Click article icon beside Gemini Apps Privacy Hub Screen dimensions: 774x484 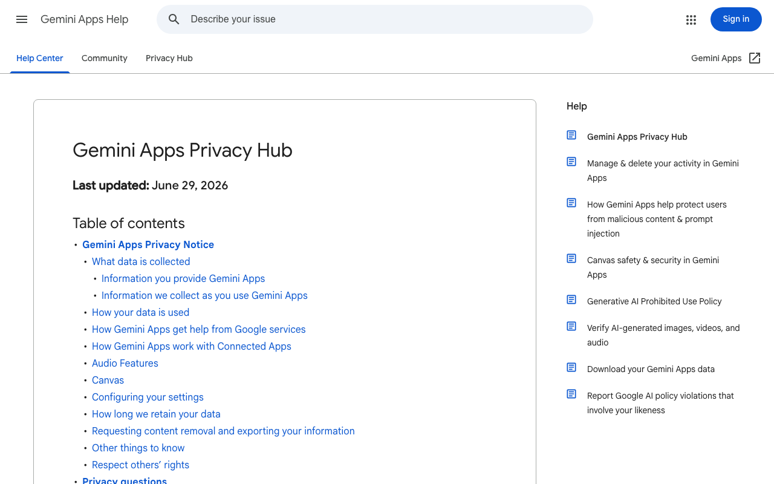[571, 135]
